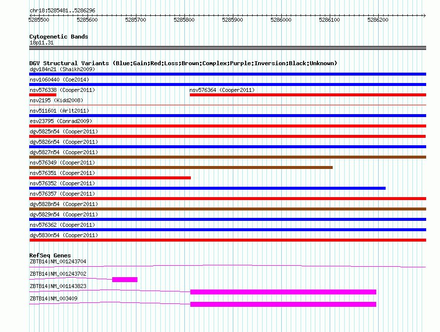Click the dgv184n21 (Shaikh2009) blue gain bar
This screenshot has width=440, height=332.
(x=227, y=74)
